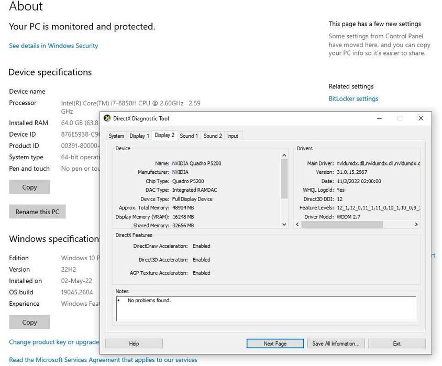This screenshot has width=442, height=366.
Task: Open the Sound 2 tab
Action: coord(213,136)
